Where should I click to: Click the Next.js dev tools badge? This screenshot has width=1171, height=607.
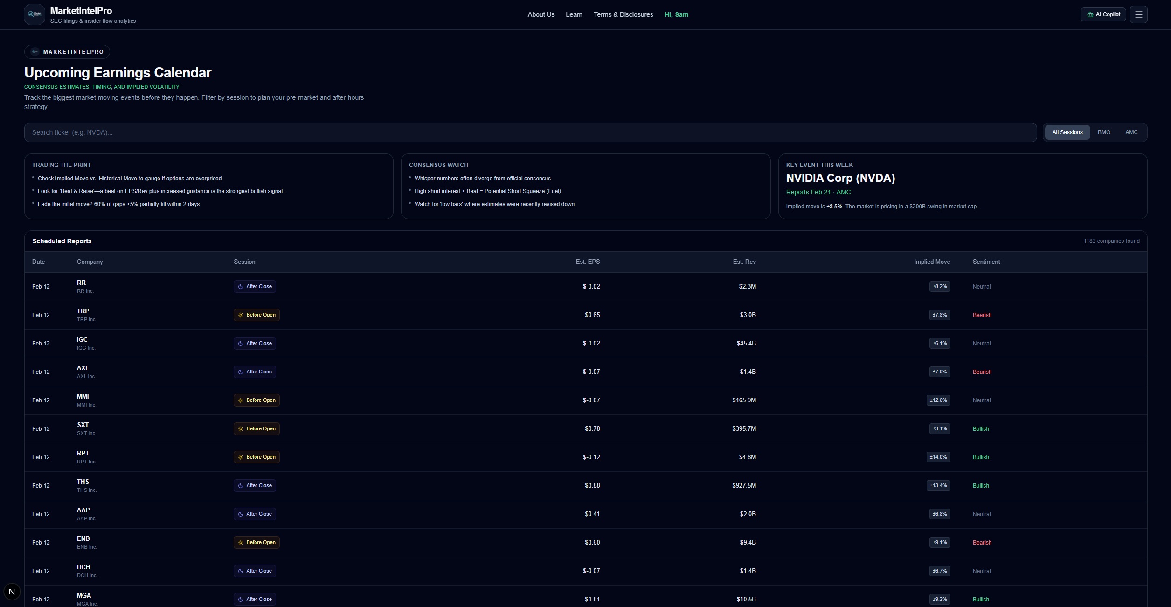12,592
